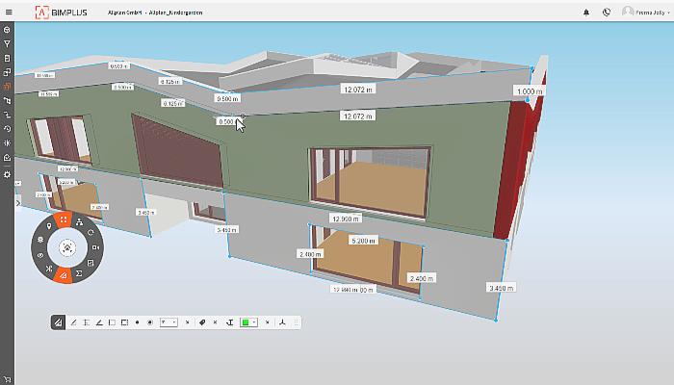This screenshot has height=385, width=674.
Task: Click the settings gear in left sidebar
Action: point(7,173)
